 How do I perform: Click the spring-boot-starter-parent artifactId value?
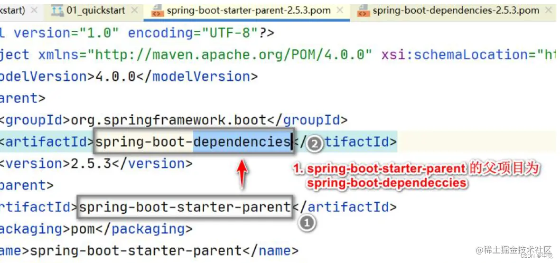(x=185, y=207)
